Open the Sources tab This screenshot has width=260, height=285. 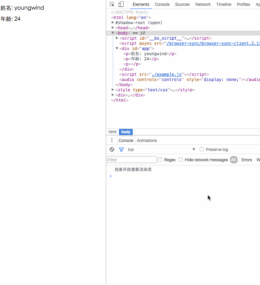(182, 4)
